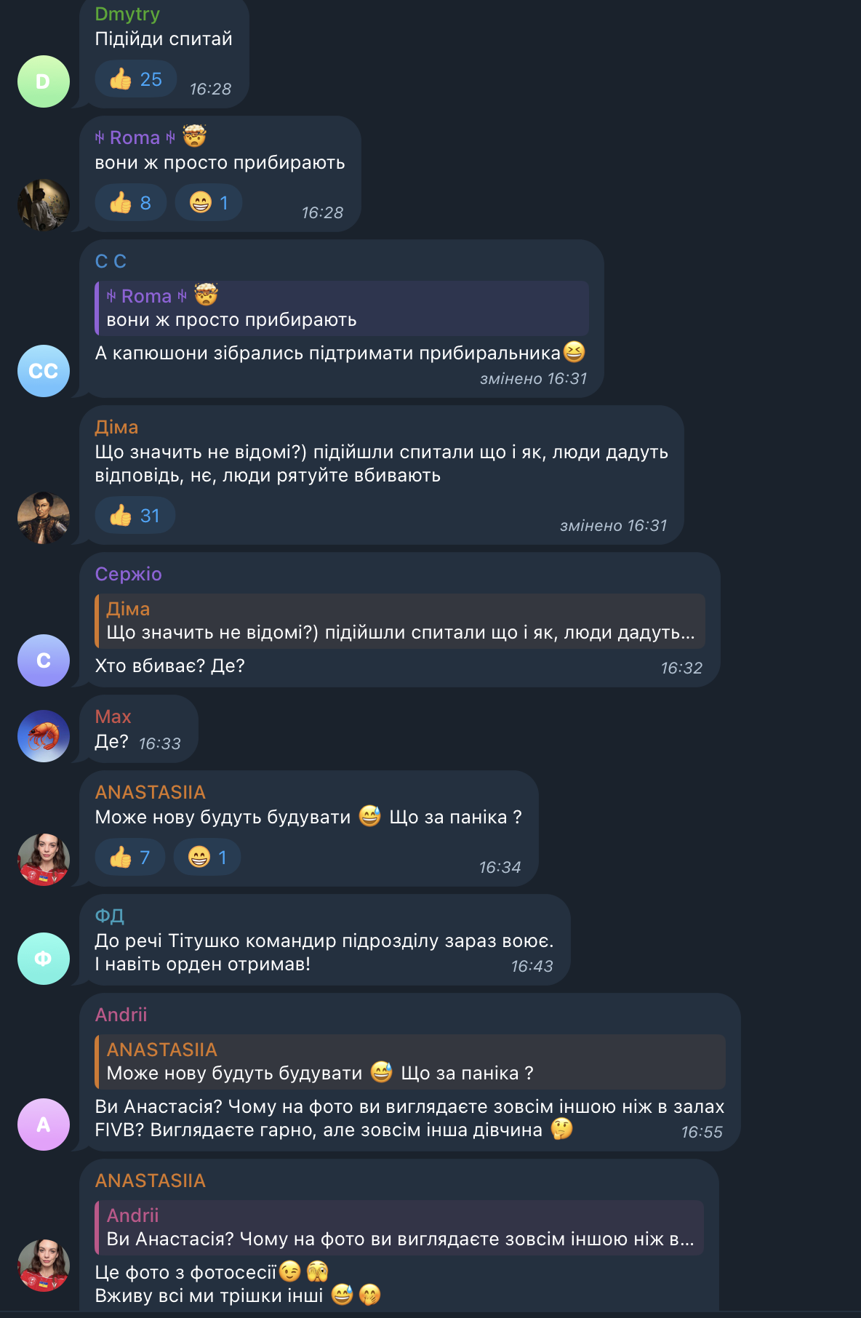The width and height of the screenshot is (861, 1318).
Task: Open Діма's portrait avatar
Action: (44, 518)
